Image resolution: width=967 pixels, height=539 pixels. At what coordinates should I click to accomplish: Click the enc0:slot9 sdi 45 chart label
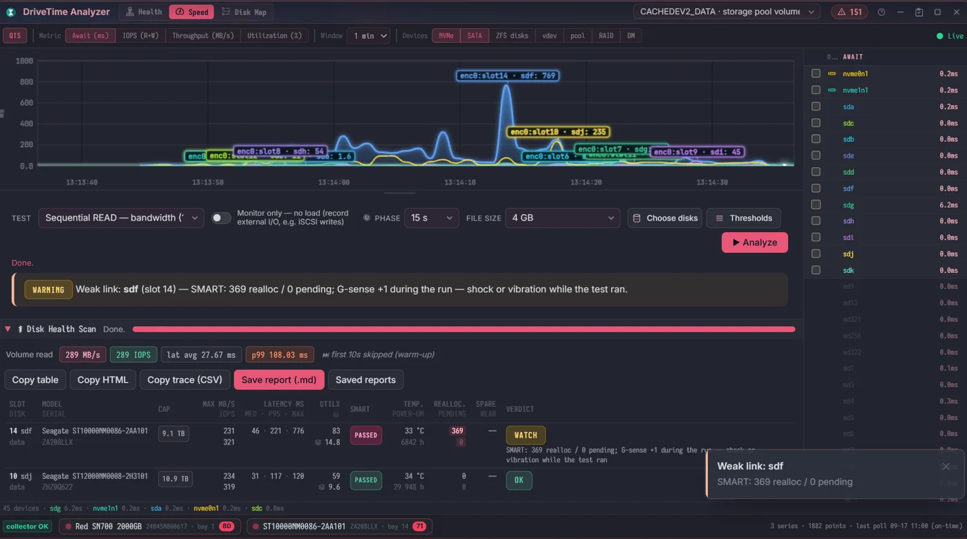698,152
